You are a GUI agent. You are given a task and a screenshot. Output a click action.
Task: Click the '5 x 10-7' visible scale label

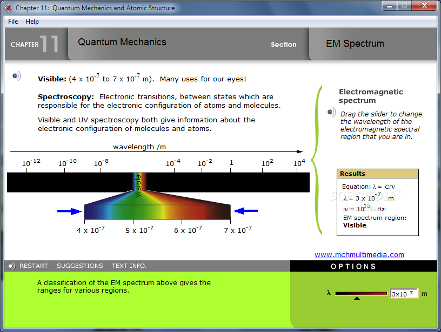pos(139,230)
